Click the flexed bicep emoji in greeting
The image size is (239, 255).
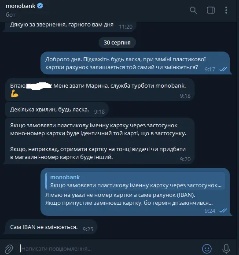point(15,93)
